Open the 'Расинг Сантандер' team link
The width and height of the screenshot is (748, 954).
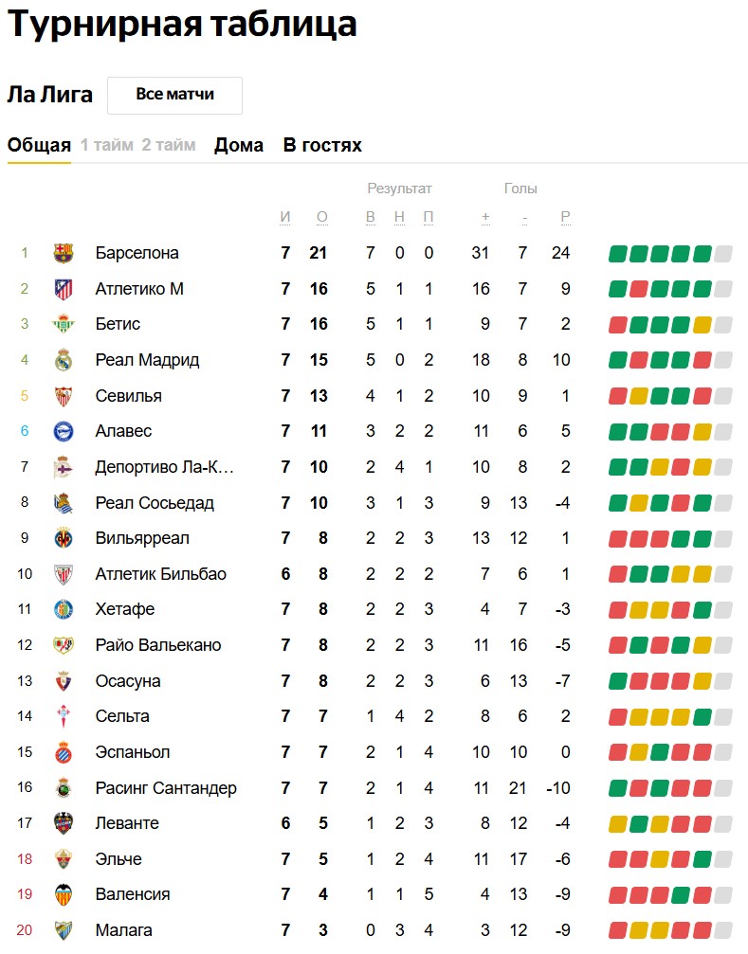[166, 788]
